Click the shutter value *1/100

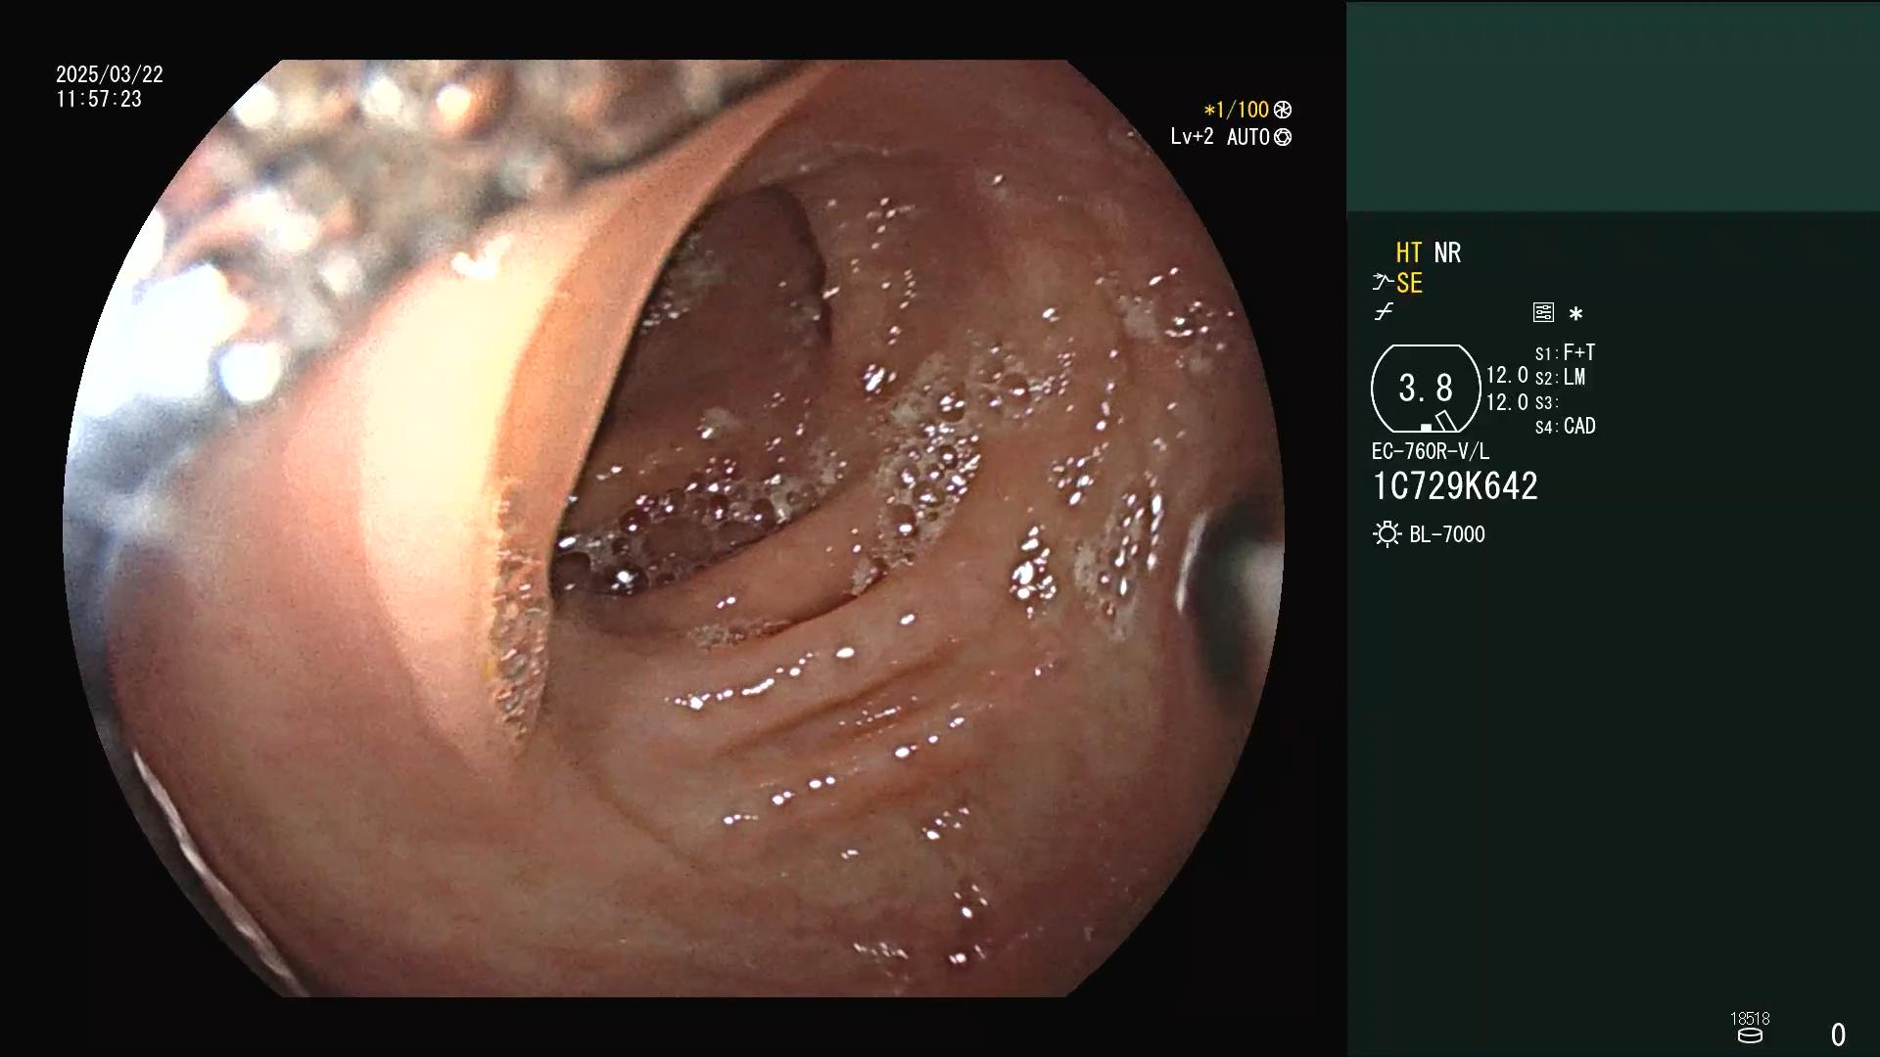tap(1237, 110)
